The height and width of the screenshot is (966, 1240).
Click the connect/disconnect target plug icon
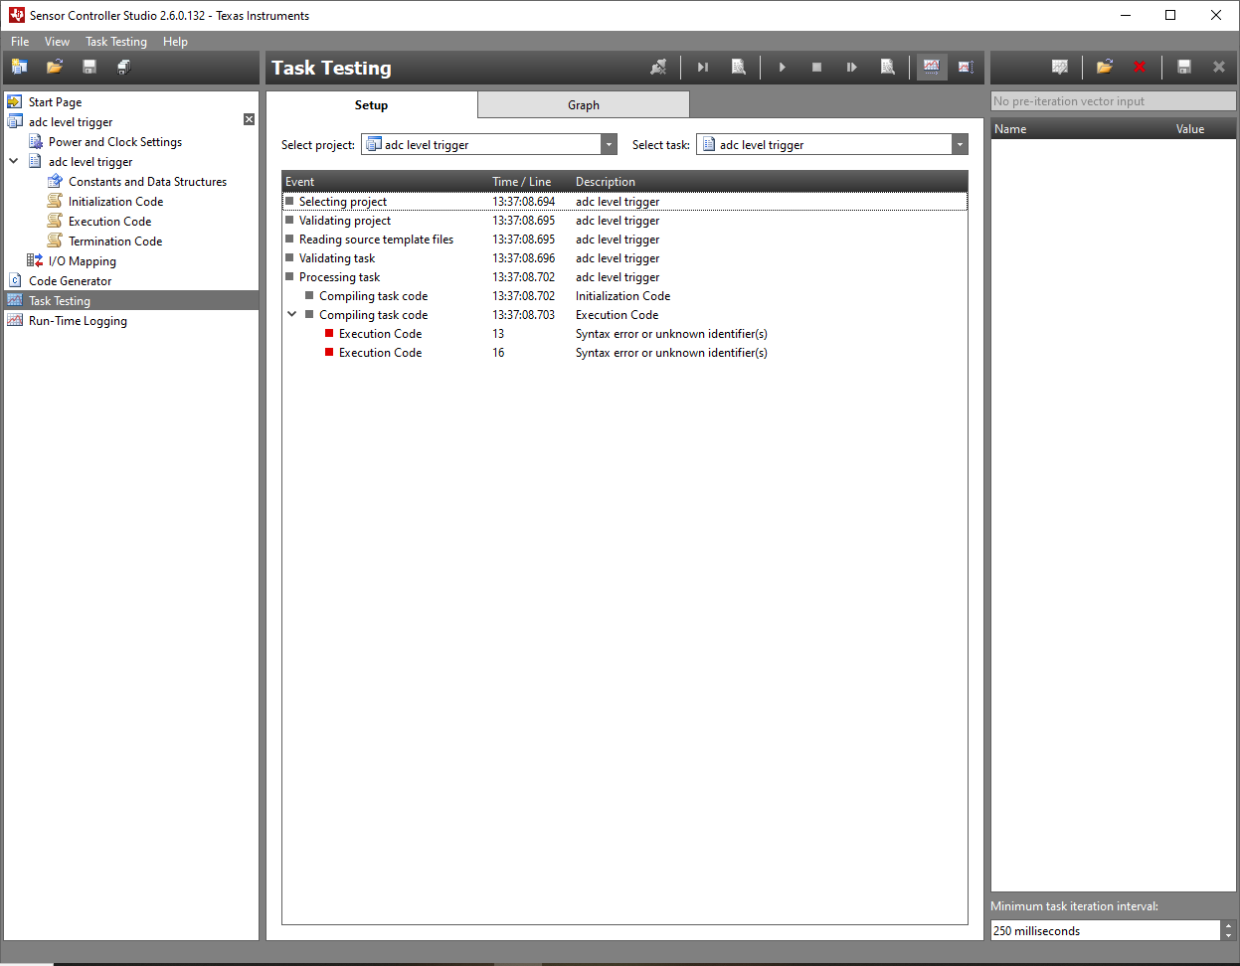(x=658, y=67)
